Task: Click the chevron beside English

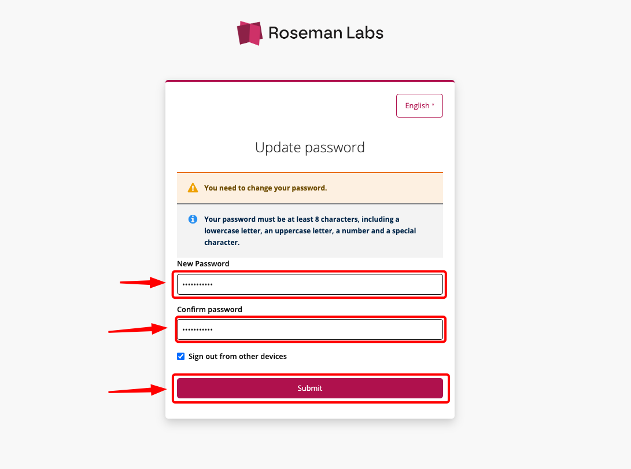Action: [433, 105]
